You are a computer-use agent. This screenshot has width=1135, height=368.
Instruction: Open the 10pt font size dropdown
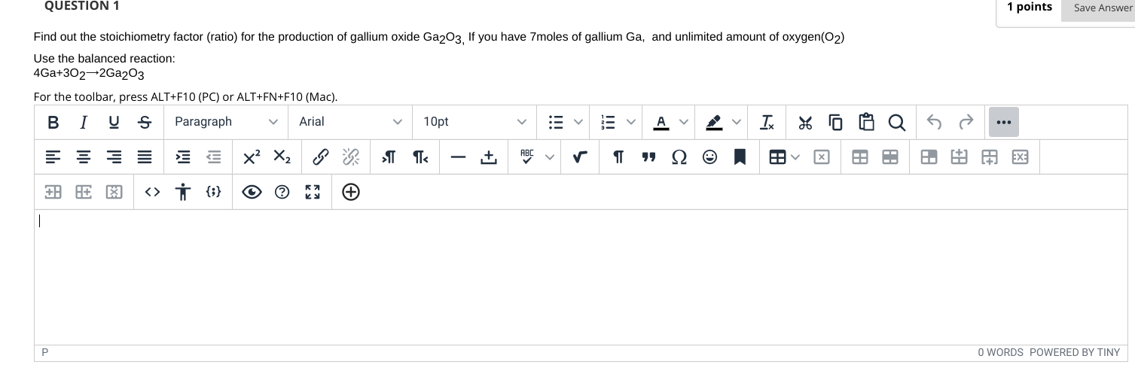click(475, 122)
